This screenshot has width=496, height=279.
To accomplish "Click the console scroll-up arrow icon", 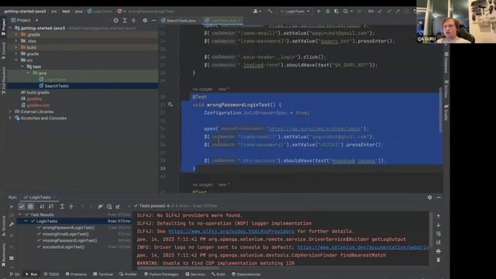I will (x=439, y=216).
